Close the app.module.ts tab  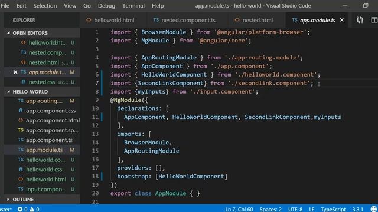342,20
